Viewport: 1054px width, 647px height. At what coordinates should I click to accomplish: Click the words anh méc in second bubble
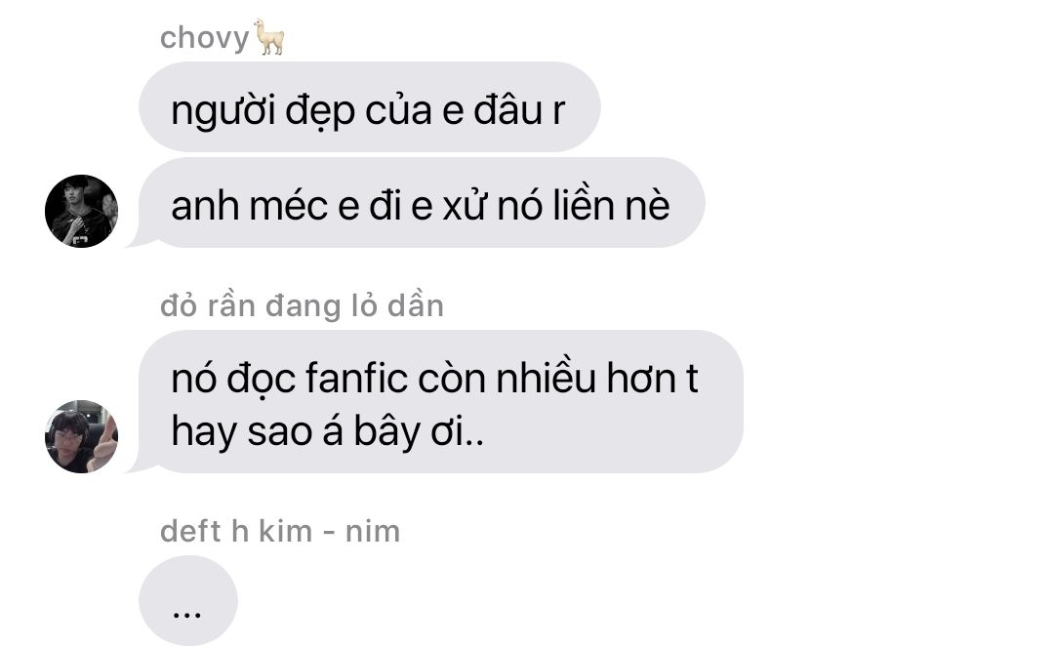(248, 206)
